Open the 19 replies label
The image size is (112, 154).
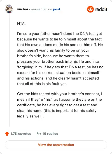pos(50,134)
